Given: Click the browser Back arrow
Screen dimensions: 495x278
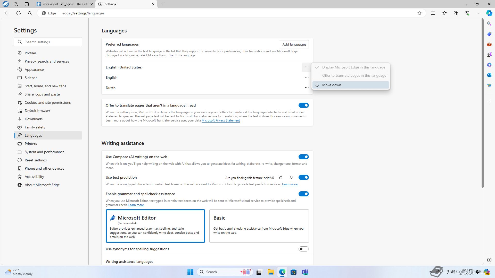Looking at the screenshot, I should 7,13.
